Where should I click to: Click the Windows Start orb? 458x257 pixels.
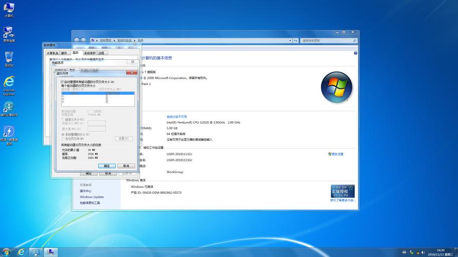tap(7, 252)
